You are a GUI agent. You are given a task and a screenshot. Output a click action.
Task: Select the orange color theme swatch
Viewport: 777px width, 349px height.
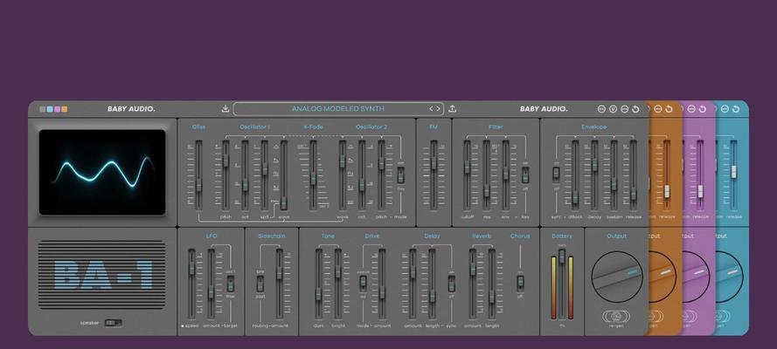[65, 109]
